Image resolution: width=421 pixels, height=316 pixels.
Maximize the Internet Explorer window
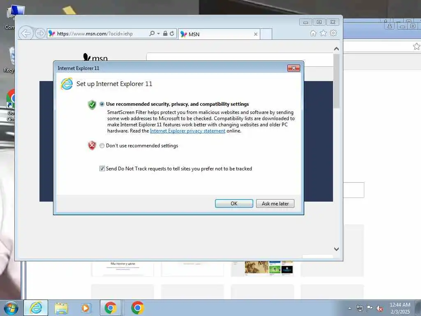point(319,22)
